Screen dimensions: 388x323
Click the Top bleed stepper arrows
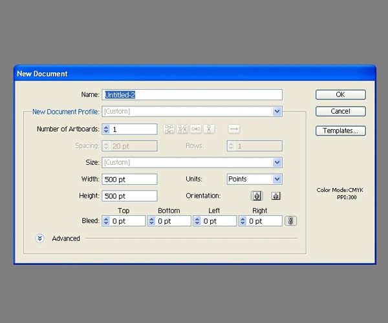point(106,221)
